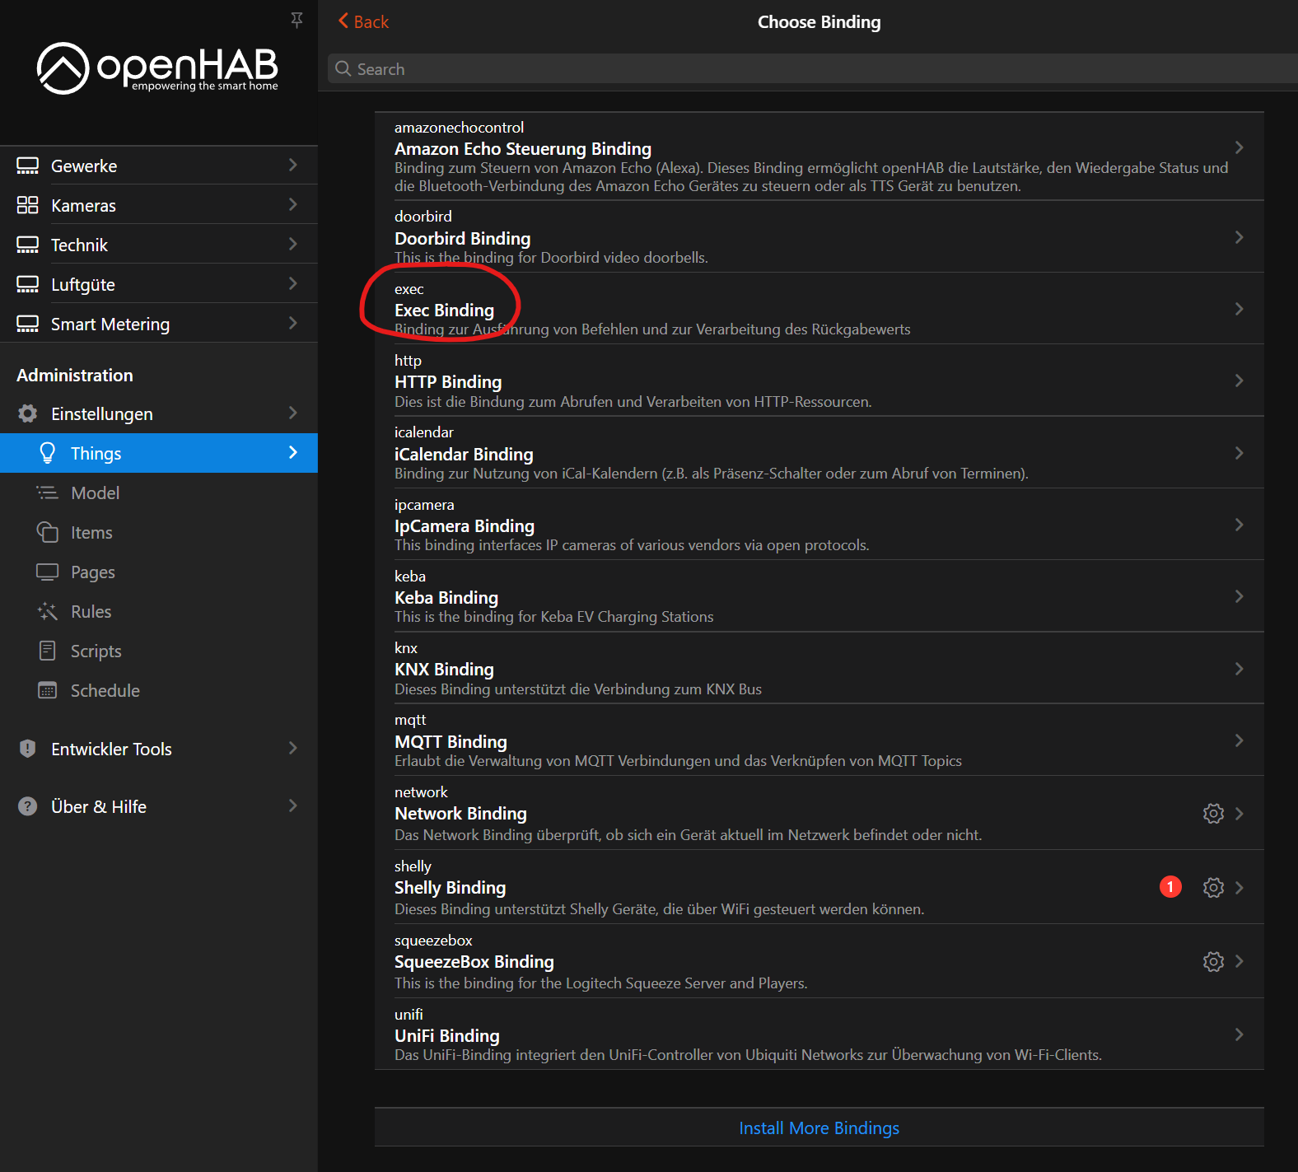This screenshot has height=1172, width=1298.
Task: Choose the HTTP Binding entry
Action: [819, 381]
